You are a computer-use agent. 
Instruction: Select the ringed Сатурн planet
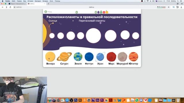tap(64, 57)
